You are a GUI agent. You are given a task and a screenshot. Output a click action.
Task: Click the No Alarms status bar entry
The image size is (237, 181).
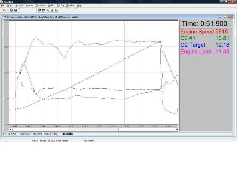89,141
